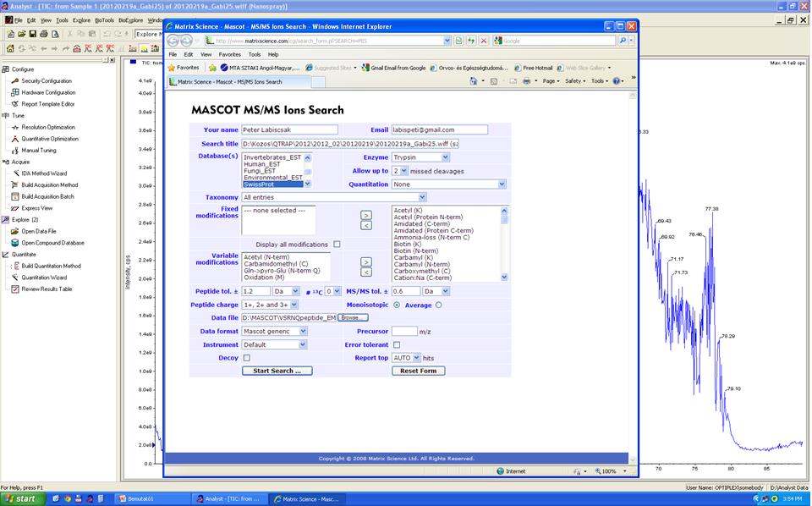The image size is (812, 506).
Task: Open the Peptide tol. unit dropdown
Action: point(286,292)
